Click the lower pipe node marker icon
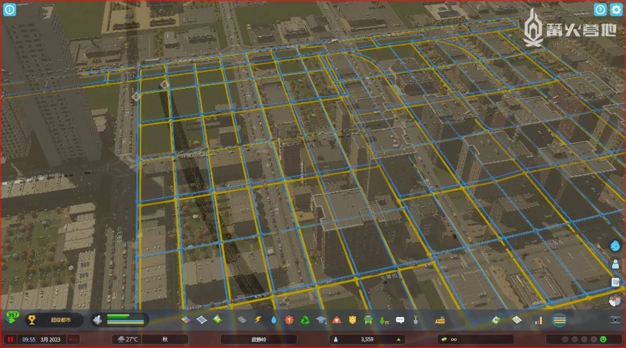 click(135, 96)
